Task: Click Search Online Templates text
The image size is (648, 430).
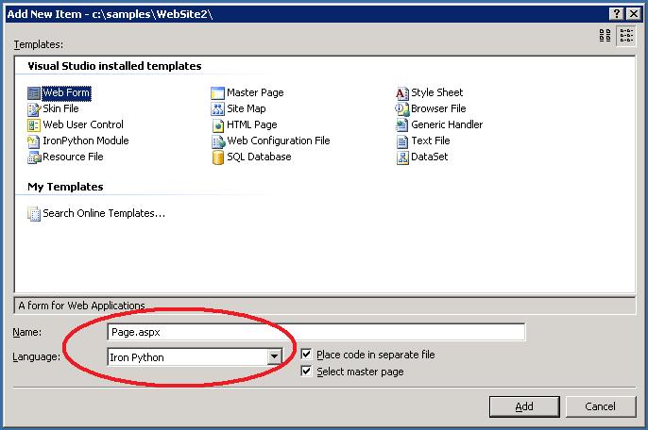Action: (104, 213)
